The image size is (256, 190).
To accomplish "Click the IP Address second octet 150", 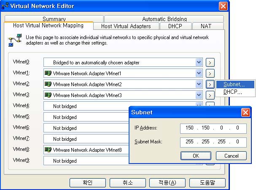I will (x=205, y=128).
